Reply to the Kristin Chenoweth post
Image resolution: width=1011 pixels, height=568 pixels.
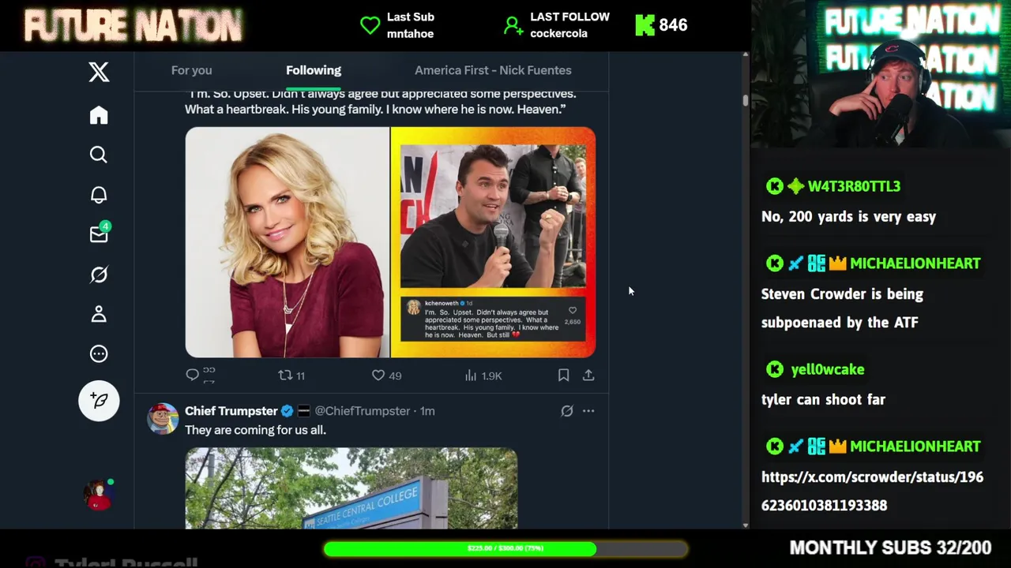(193, 376)
